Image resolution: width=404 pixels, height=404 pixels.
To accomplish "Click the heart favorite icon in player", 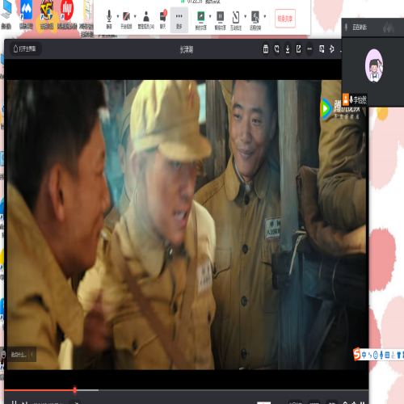I will (x=276, y=49).
